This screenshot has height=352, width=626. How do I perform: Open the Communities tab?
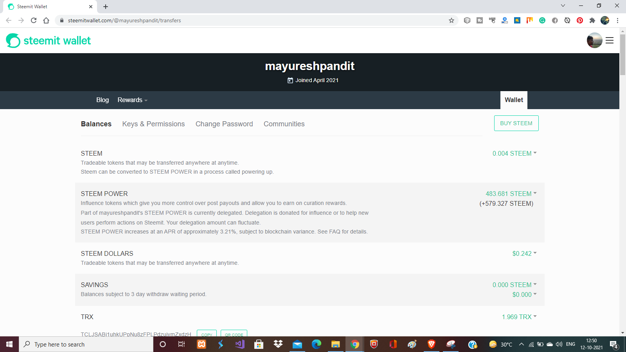284,124
